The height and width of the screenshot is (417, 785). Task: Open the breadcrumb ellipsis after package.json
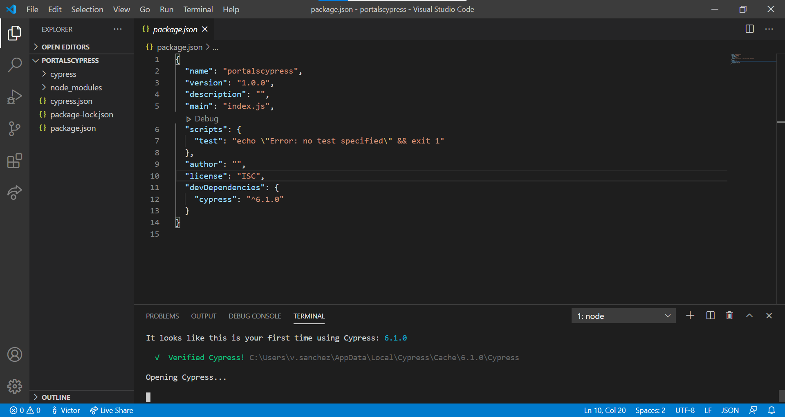tap(215, 47)
